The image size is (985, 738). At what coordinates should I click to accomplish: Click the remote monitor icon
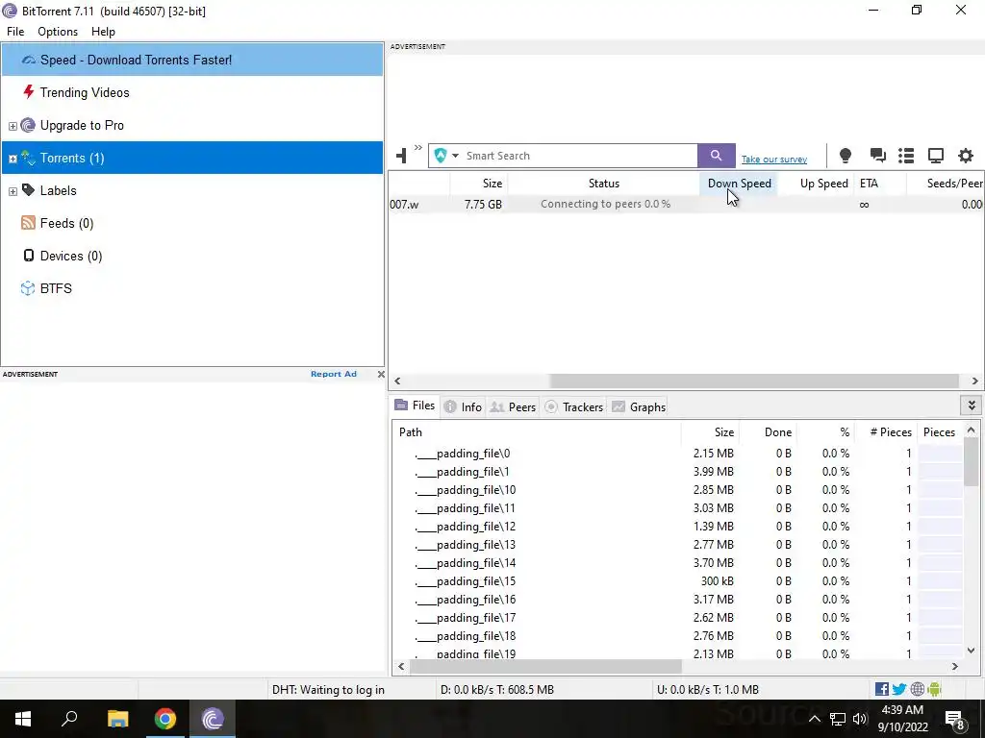click(936, 156)
